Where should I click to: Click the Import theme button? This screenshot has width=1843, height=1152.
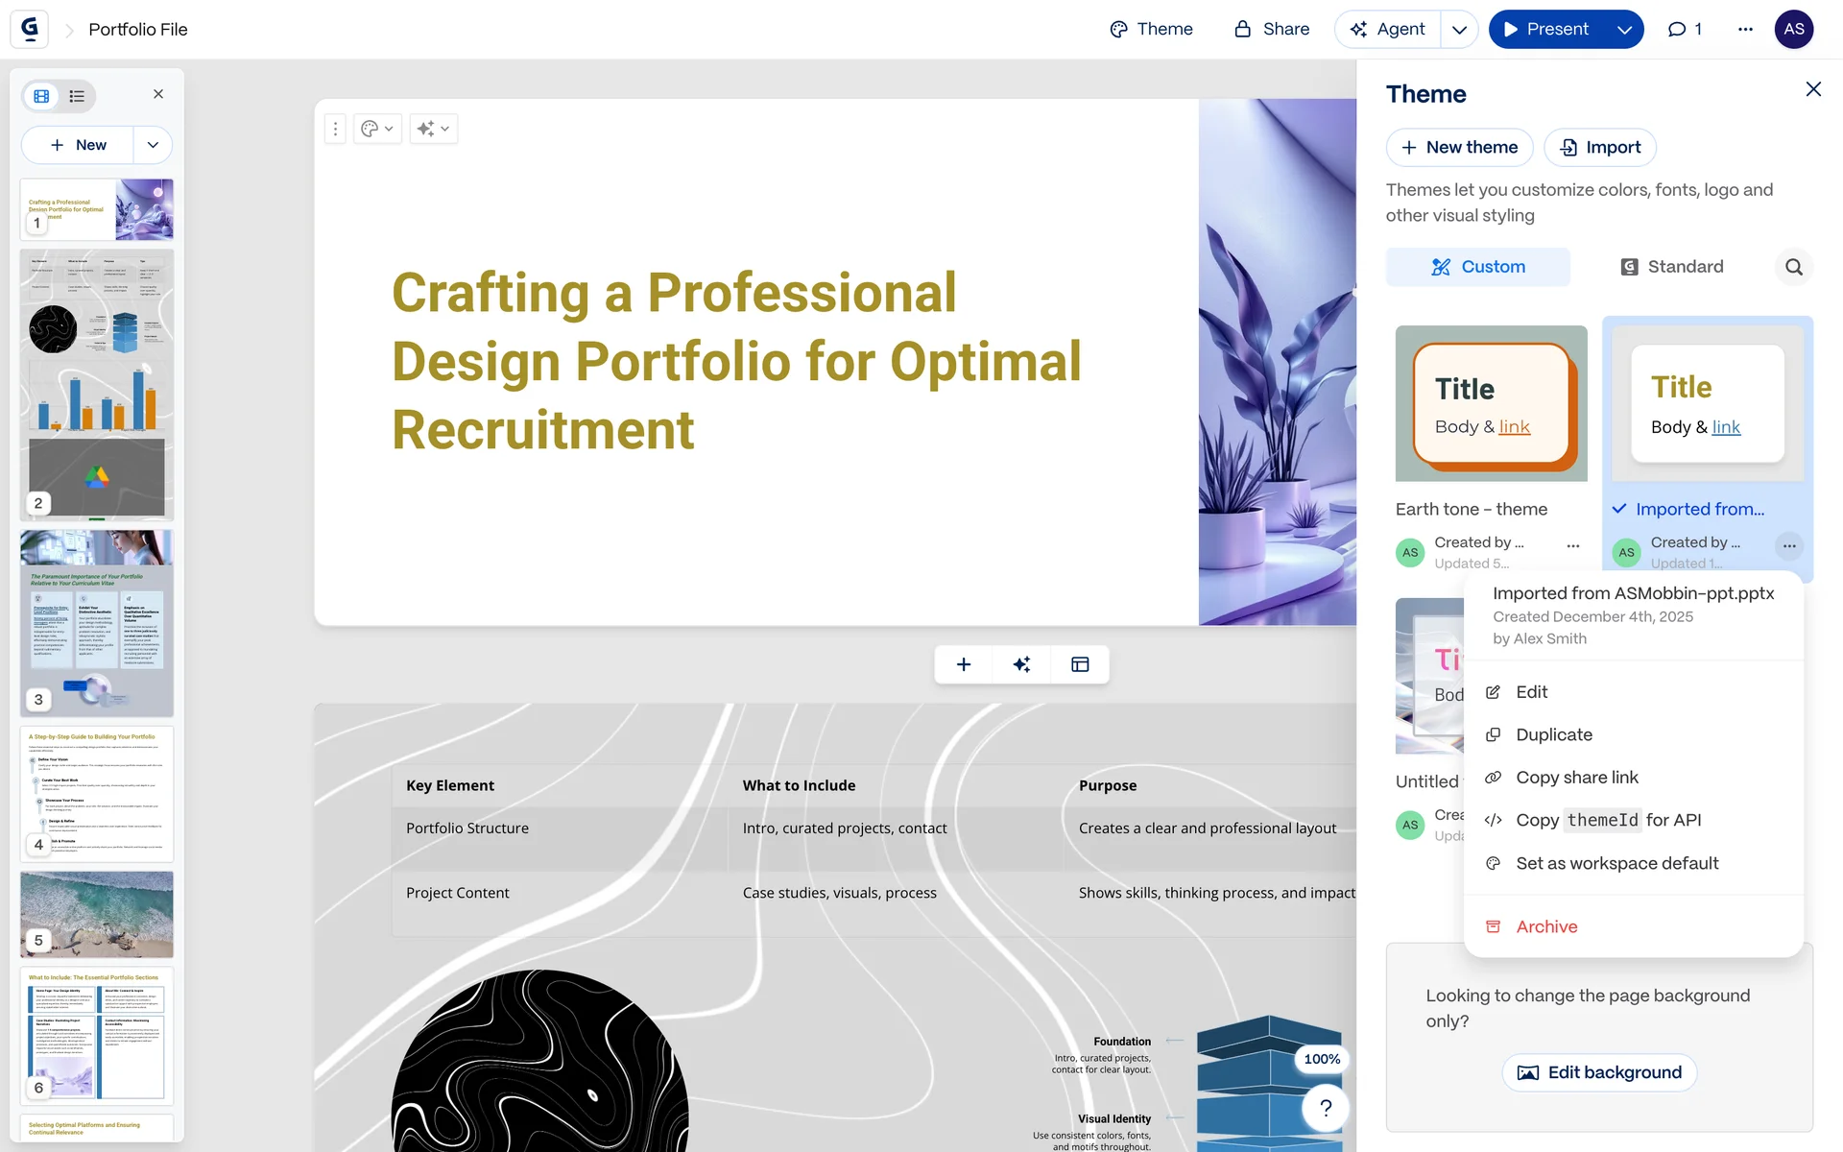tap(1599, 147)
